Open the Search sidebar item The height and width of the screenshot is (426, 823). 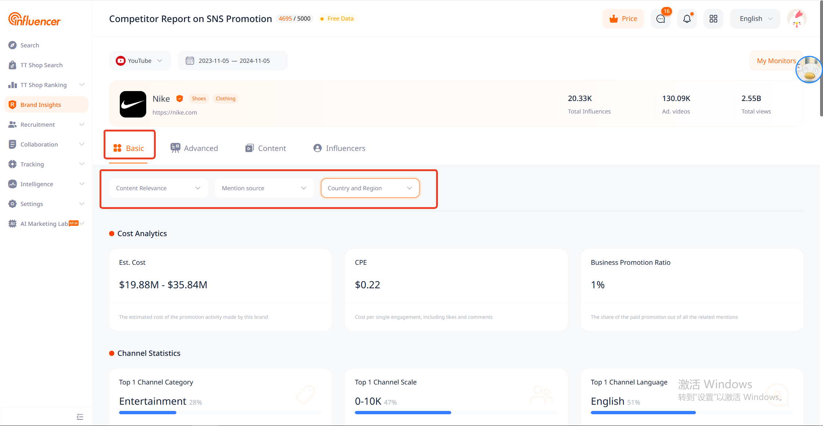pyautogui.click(x=29, y=45)
